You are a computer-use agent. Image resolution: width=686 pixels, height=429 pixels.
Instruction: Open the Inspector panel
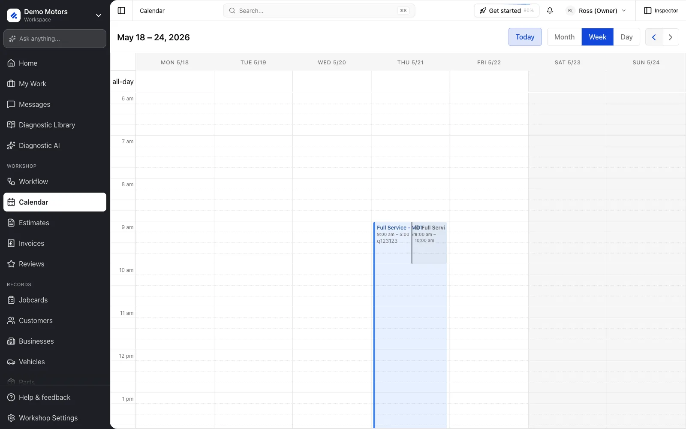pyautogui.click(x=661, y=11)
